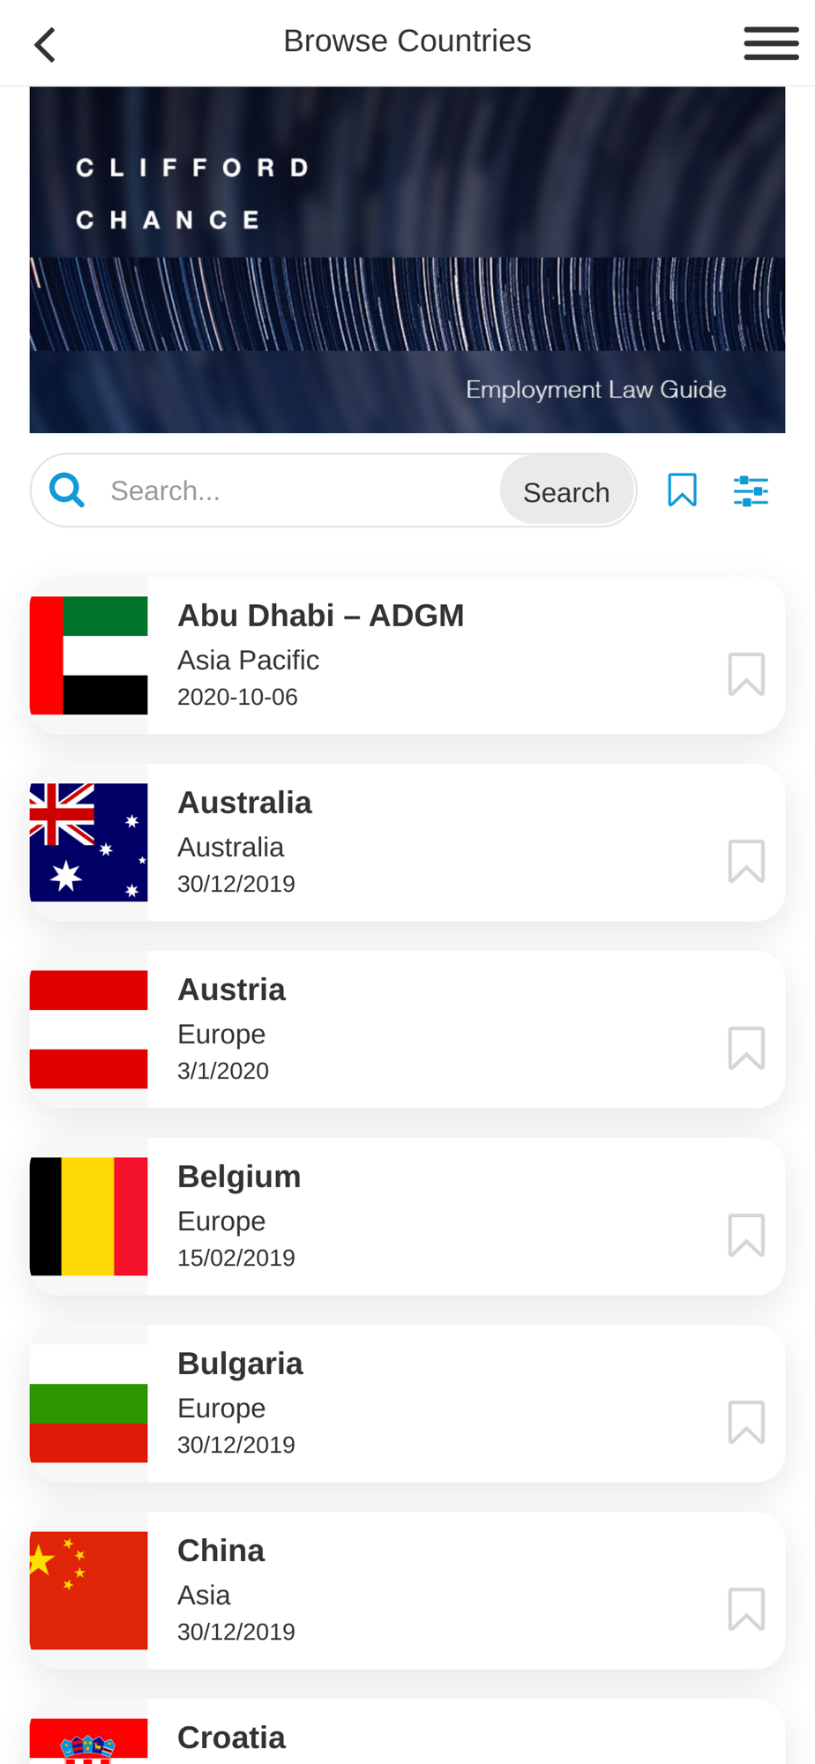Click the blue search magnifier icon
Image resolution: width=815 pixels, height=1764 pixels.
point(67,490)
